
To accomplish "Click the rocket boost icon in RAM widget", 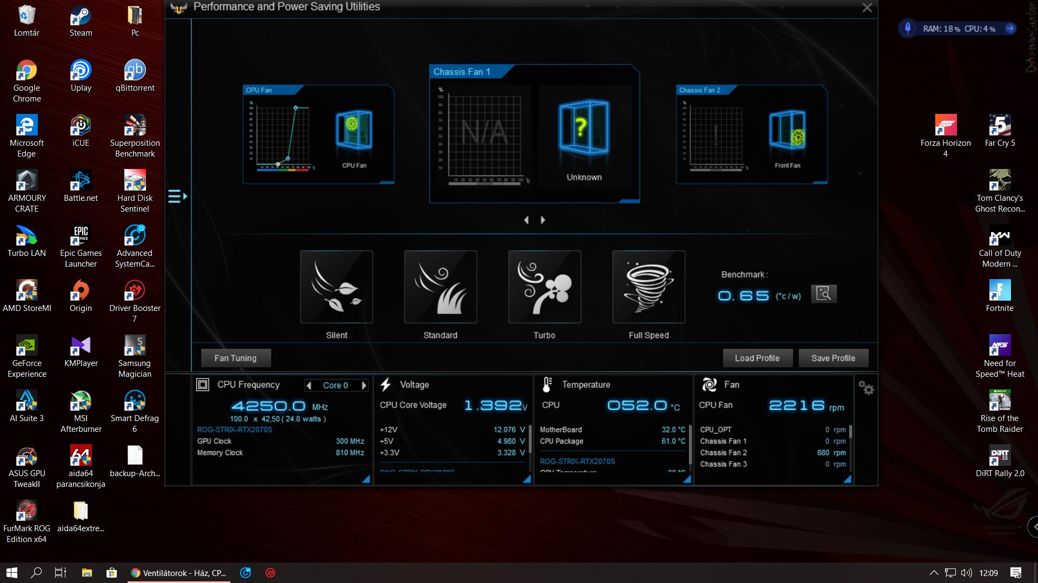I will click(x=908, y=29).
